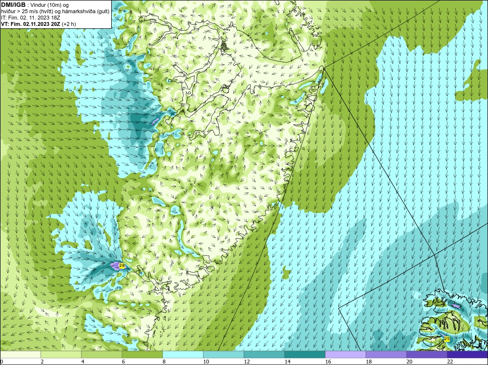This screenshot has height=365, width=488.
Task: Click the 'IT: Fim. 02. 11. 2023 18Z' line
Action: pyautogui.click(x=31, y=18)
